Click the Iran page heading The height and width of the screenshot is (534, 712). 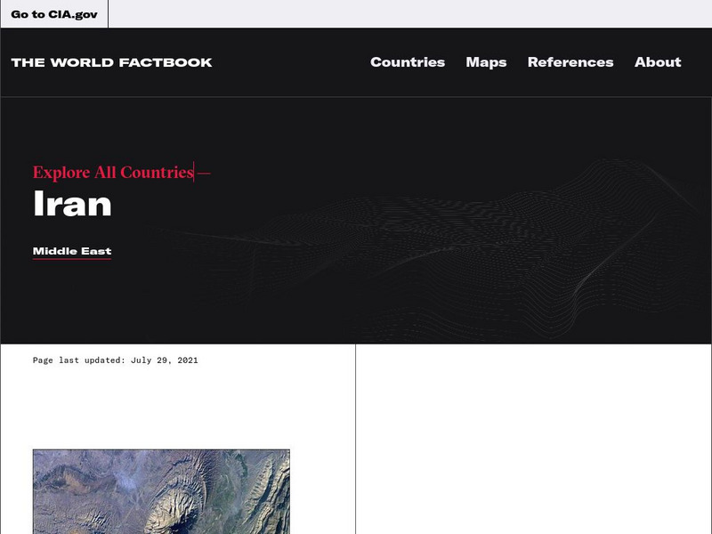tap(72, 204)
